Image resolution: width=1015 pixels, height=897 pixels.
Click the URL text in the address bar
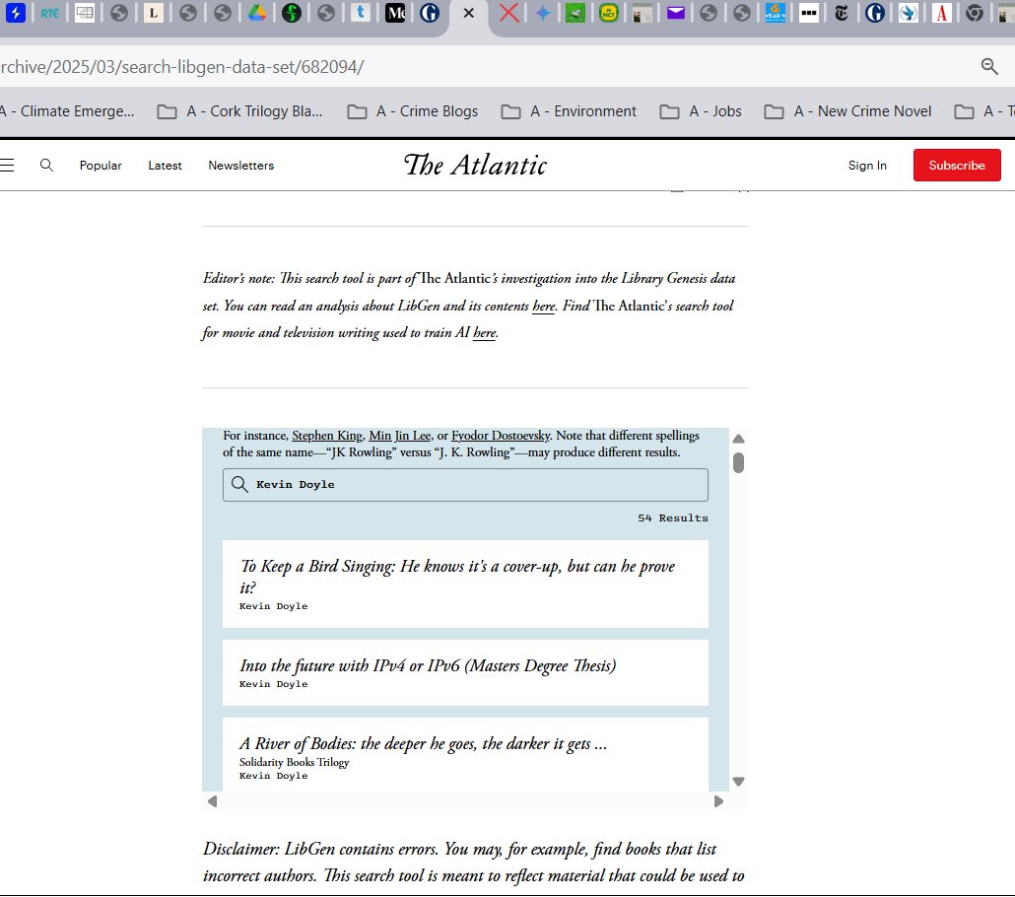tap(182, 67)
